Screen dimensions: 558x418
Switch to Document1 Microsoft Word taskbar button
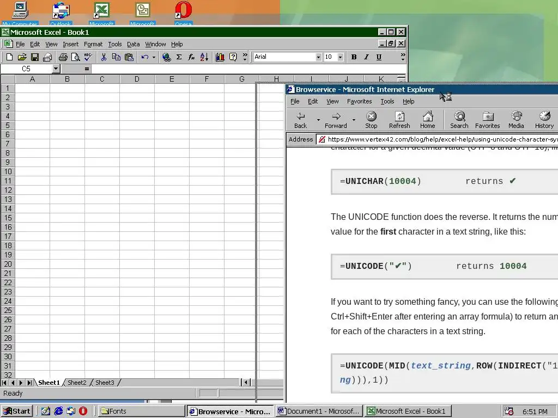tap(319, 411)
